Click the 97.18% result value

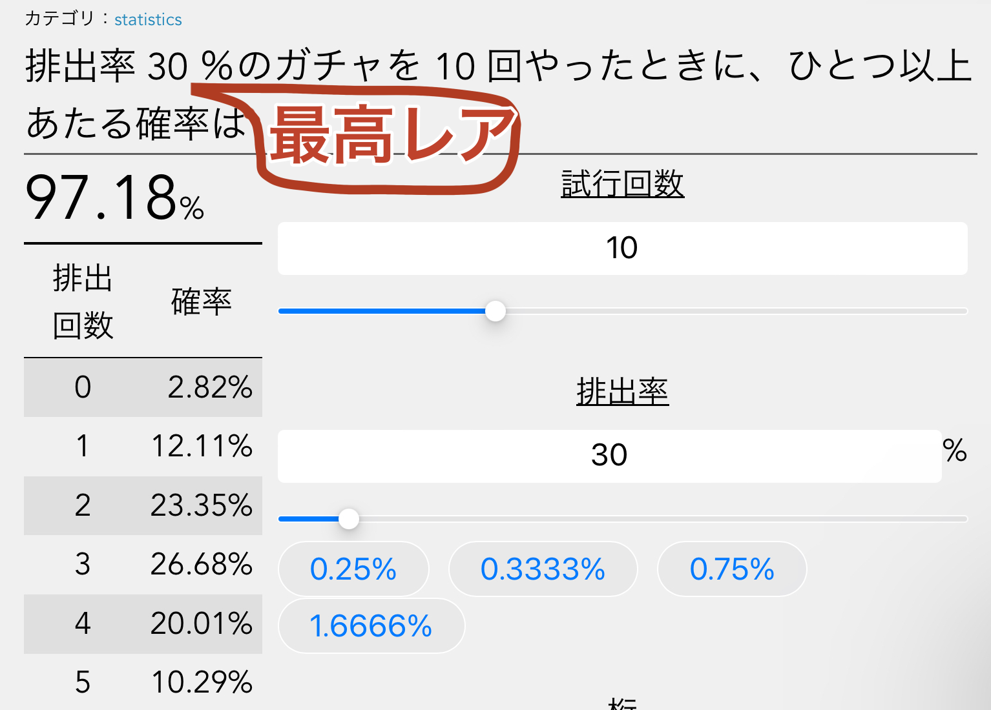pyautogui.click(x=115, y=198)
